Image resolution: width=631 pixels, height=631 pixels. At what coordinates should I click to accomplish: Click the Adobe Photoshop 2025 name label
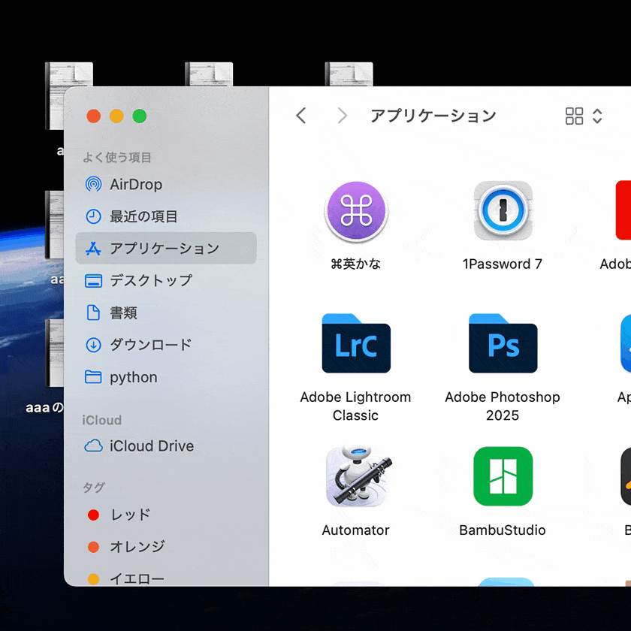point(503,406)
